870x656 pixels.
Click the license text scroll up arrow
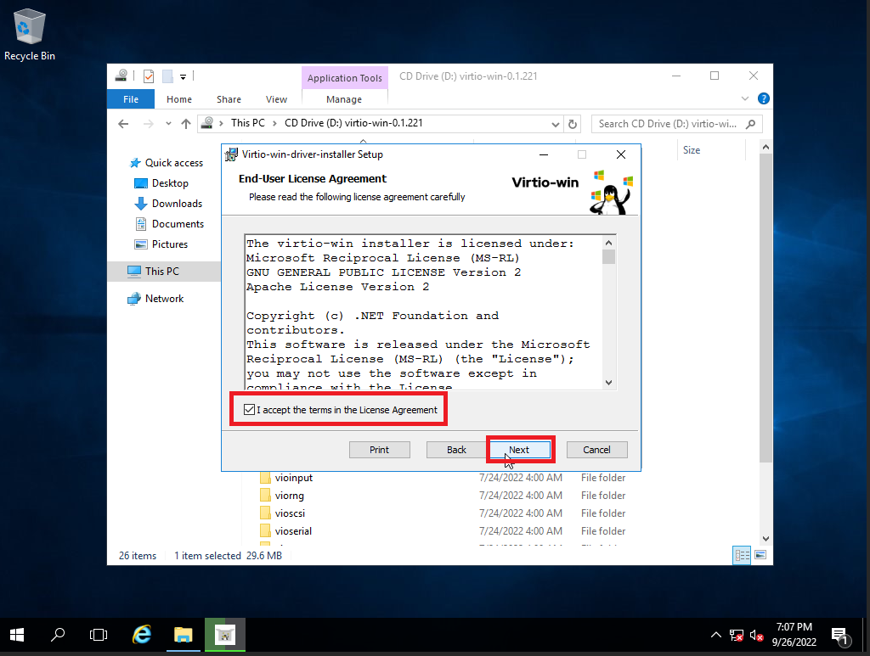608,243
